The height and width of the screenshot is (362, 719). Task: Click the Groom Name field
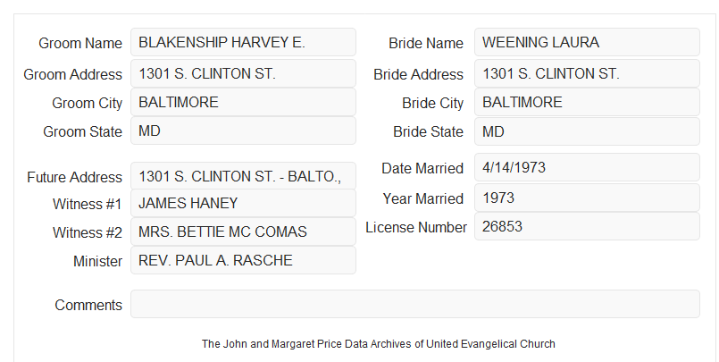tap(243, 42)
